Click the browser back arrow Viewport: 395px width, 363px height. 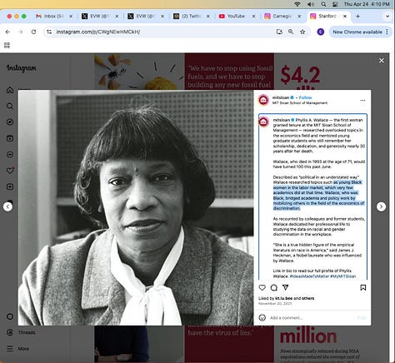7,32
